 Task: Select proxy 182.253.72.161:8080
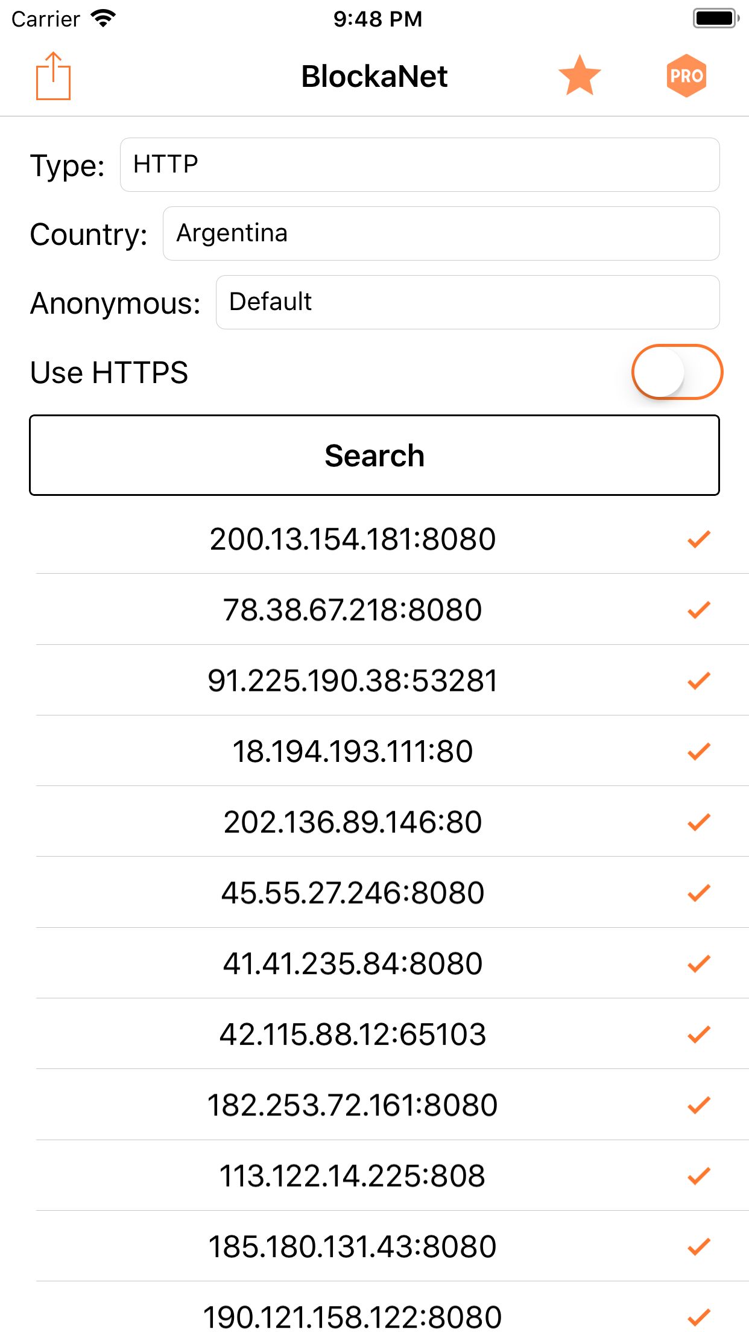pos(353,1105)
